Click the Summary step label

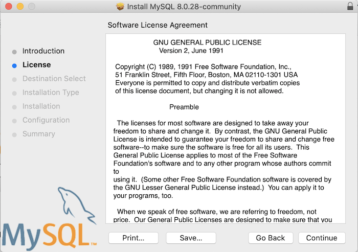point(39,134)
